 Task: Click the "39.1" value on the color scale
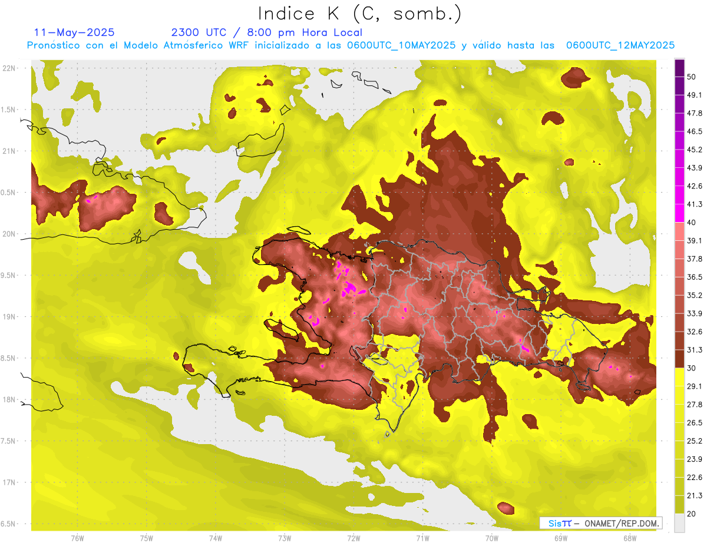[x=695, y=241]
